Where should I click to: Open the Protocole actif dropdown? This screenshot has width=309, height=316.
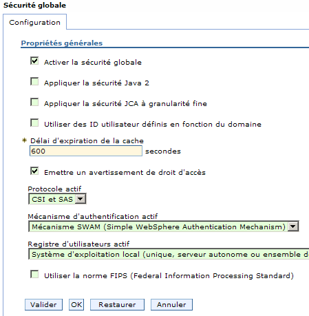coord(57,199)
